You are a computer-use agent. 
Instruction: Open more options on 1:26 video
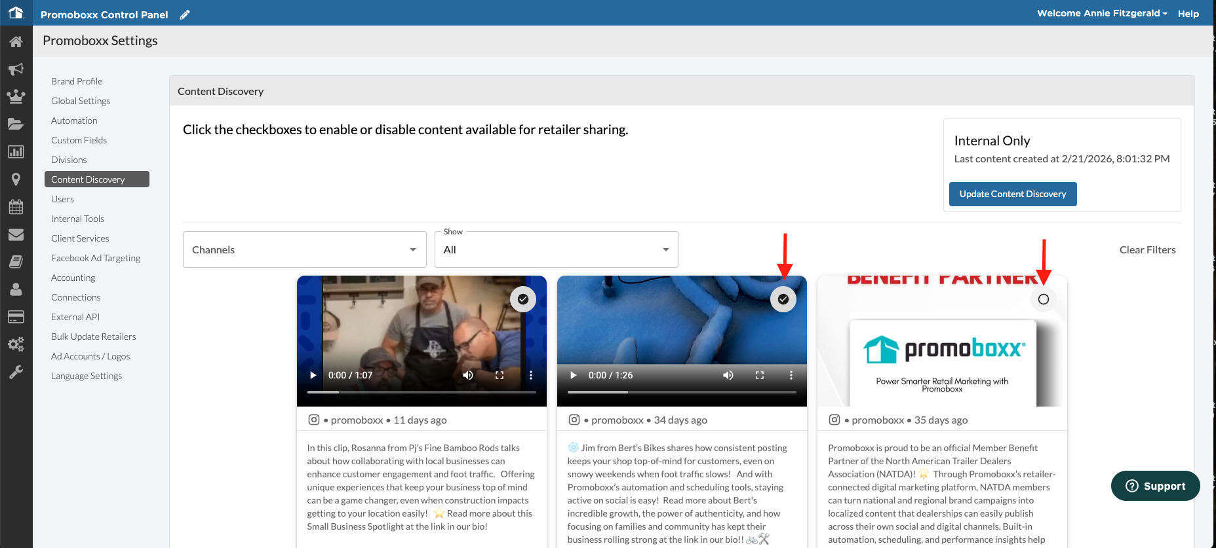point(791,375)
